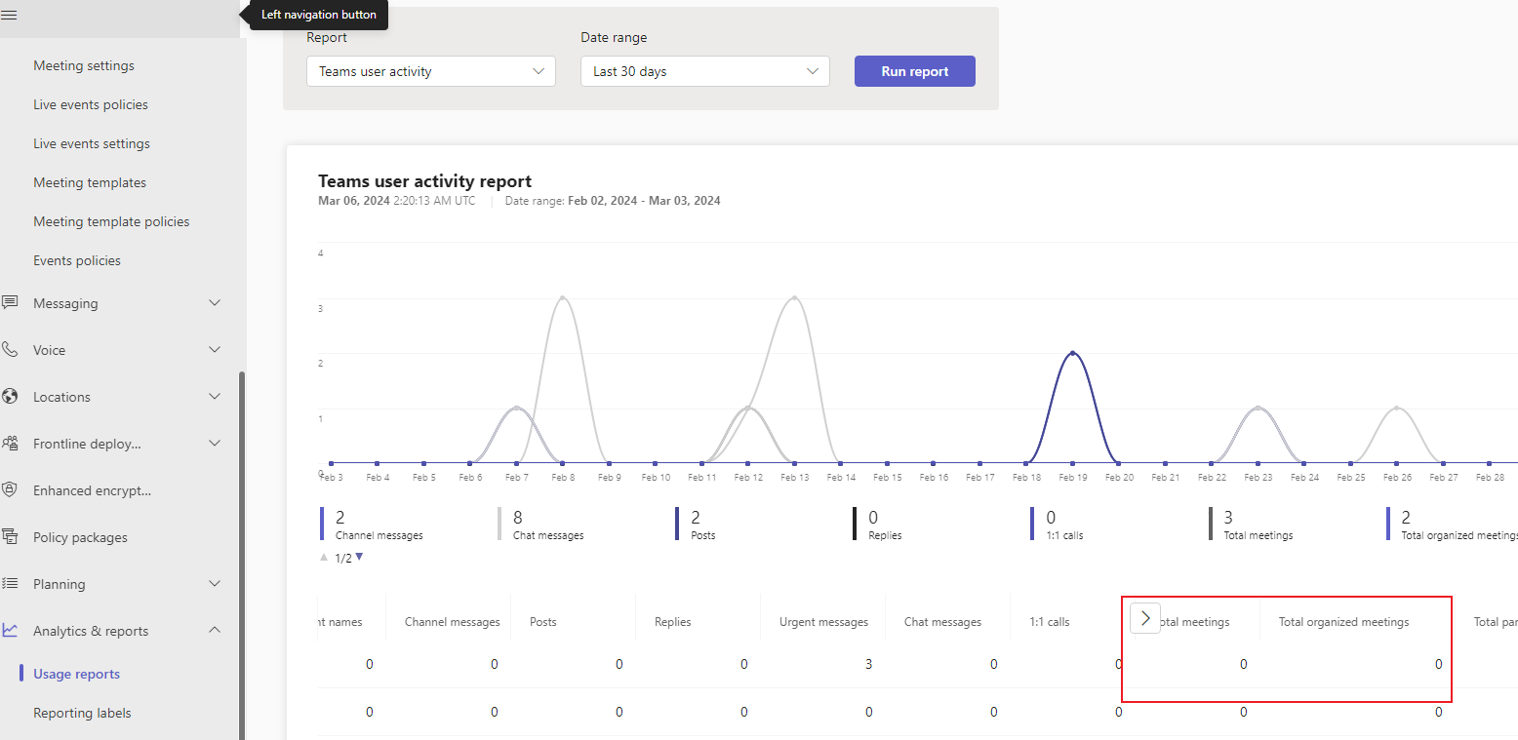Open Live events settings
Viewport: 1518px width, 740px height.
92,143
